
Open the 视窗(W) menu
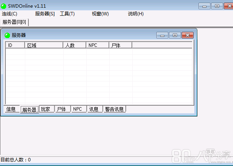pyautogui.click(x=100, y=14)
